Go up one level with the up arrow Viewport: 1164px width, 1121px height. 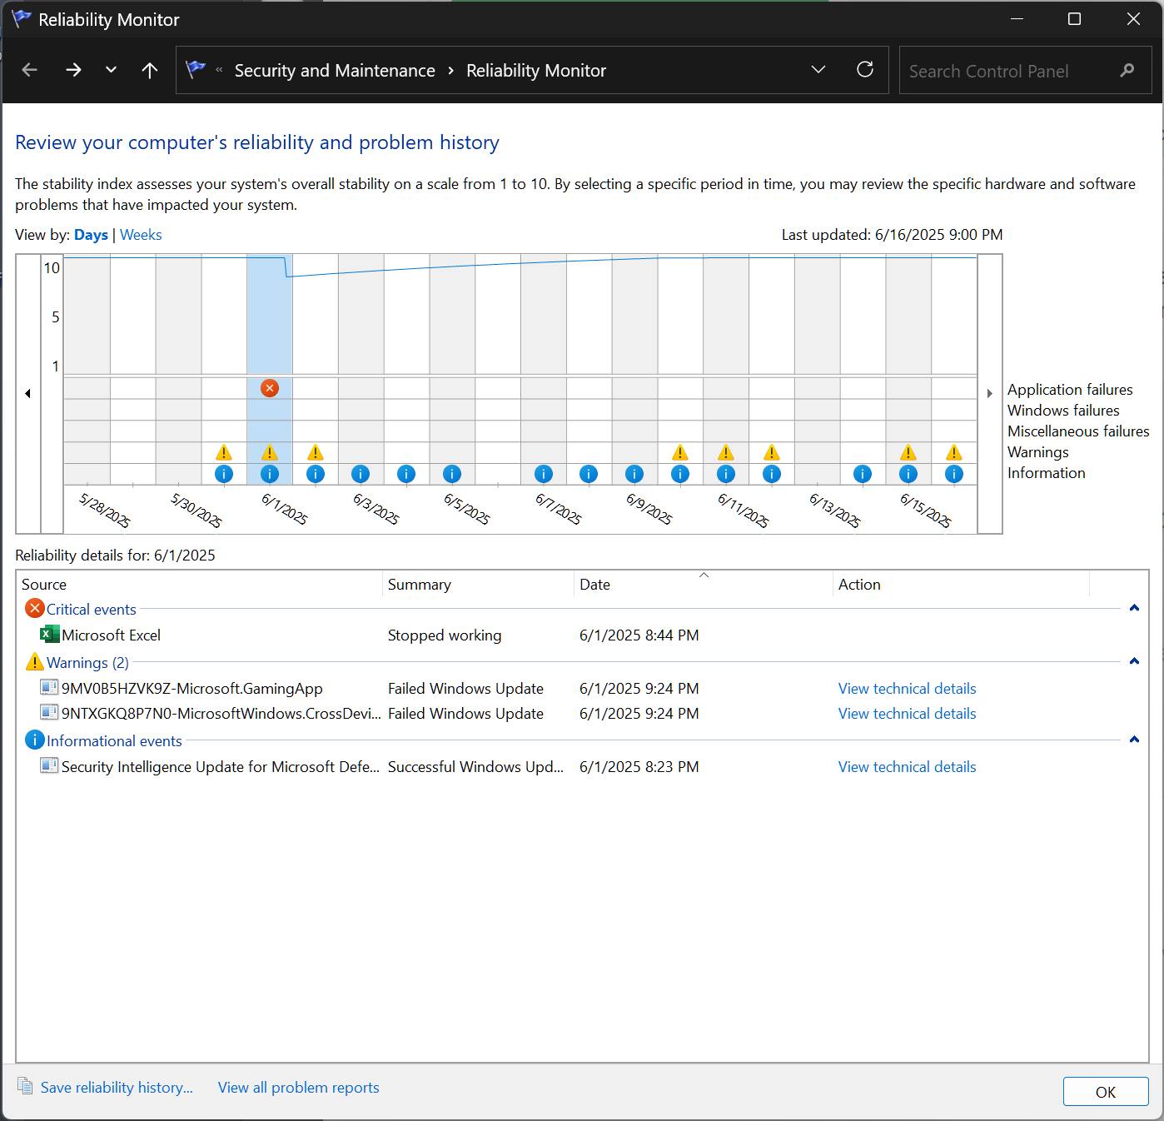[150, 70]
